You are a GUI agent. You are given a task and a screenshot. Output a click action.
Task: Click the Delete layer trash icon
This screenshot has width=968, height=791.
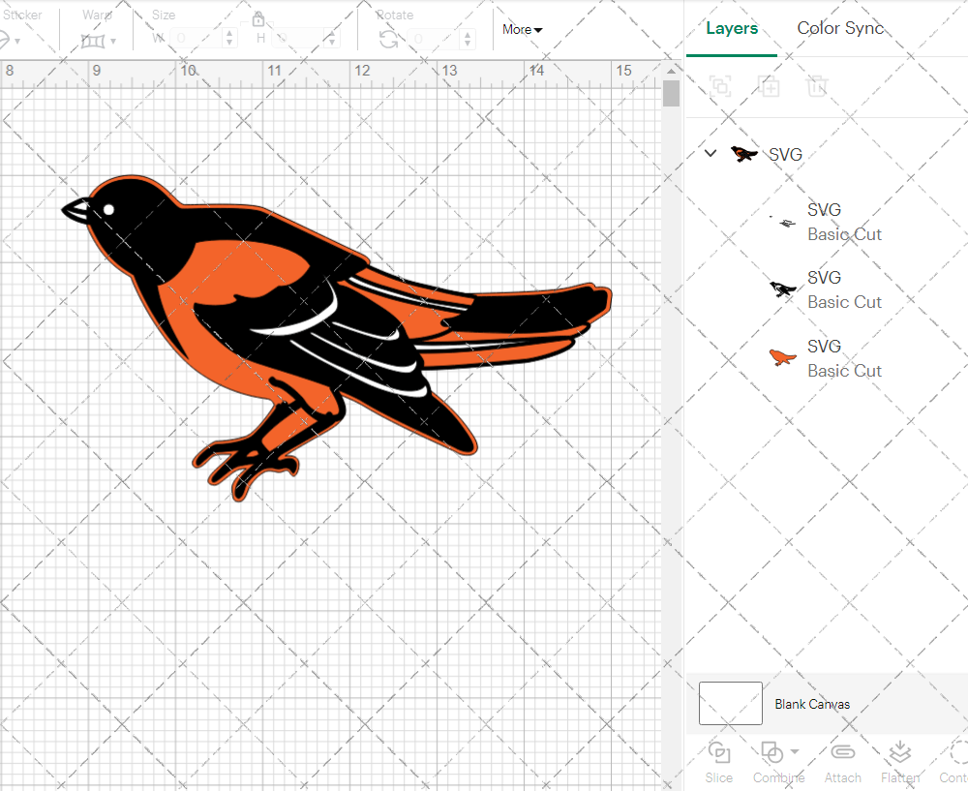tap(818, 86)
